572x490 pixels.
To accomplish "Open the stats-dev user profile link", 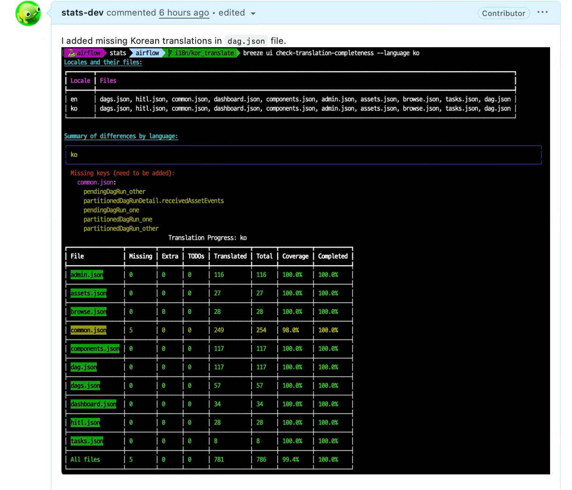I will pyautogui.click(x=82, y=13).
